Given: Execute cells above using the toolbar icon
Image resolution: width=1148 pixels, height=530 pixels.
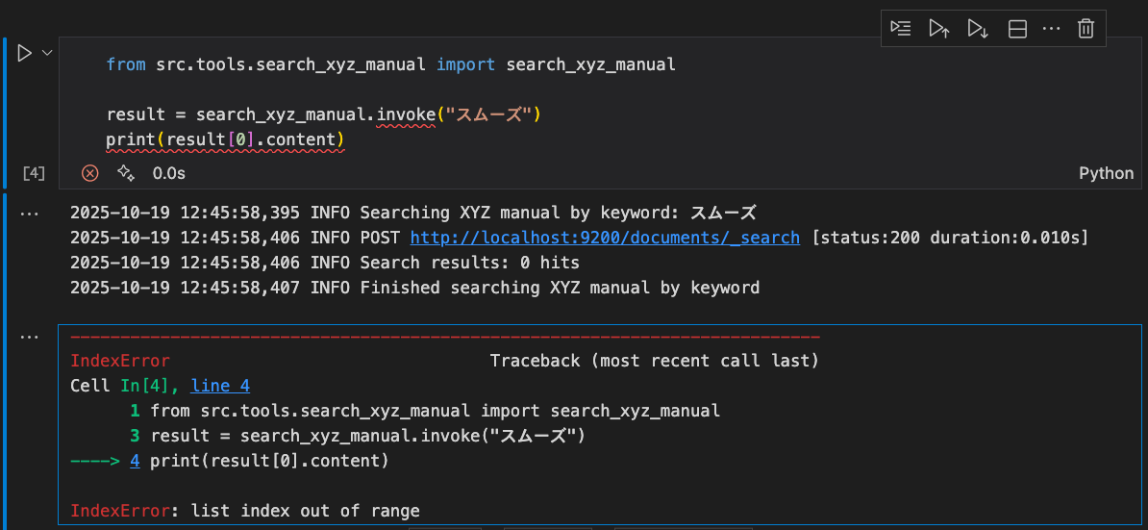Looking at the screenshot, I should (x=939, y=29).
